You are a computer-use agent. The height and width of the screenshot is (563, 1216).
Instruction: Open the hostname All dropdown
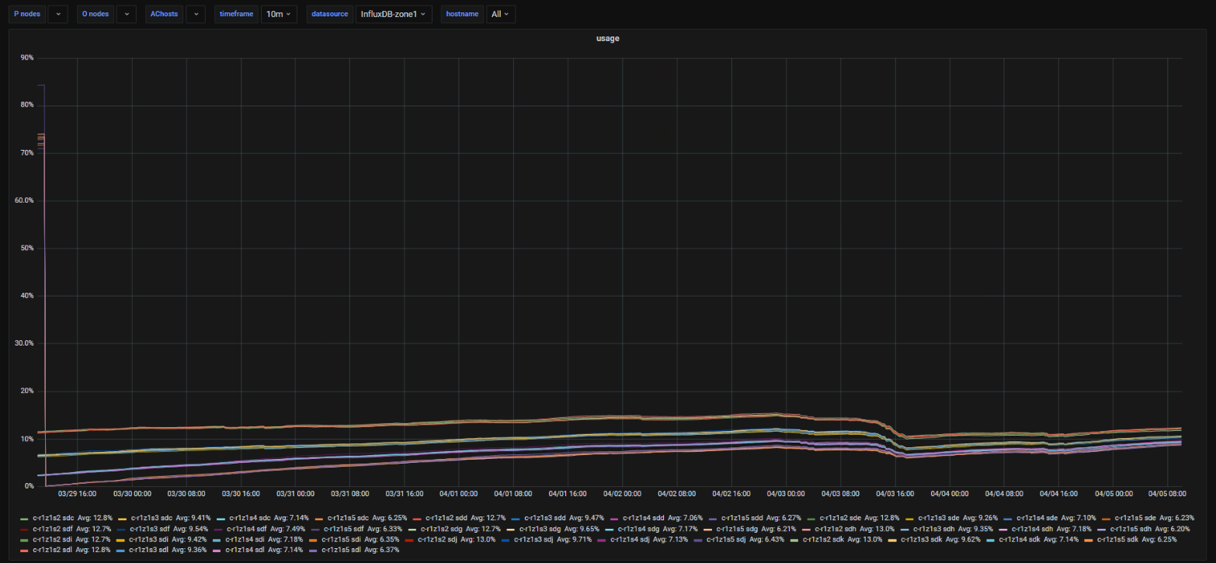click(500, 14)
